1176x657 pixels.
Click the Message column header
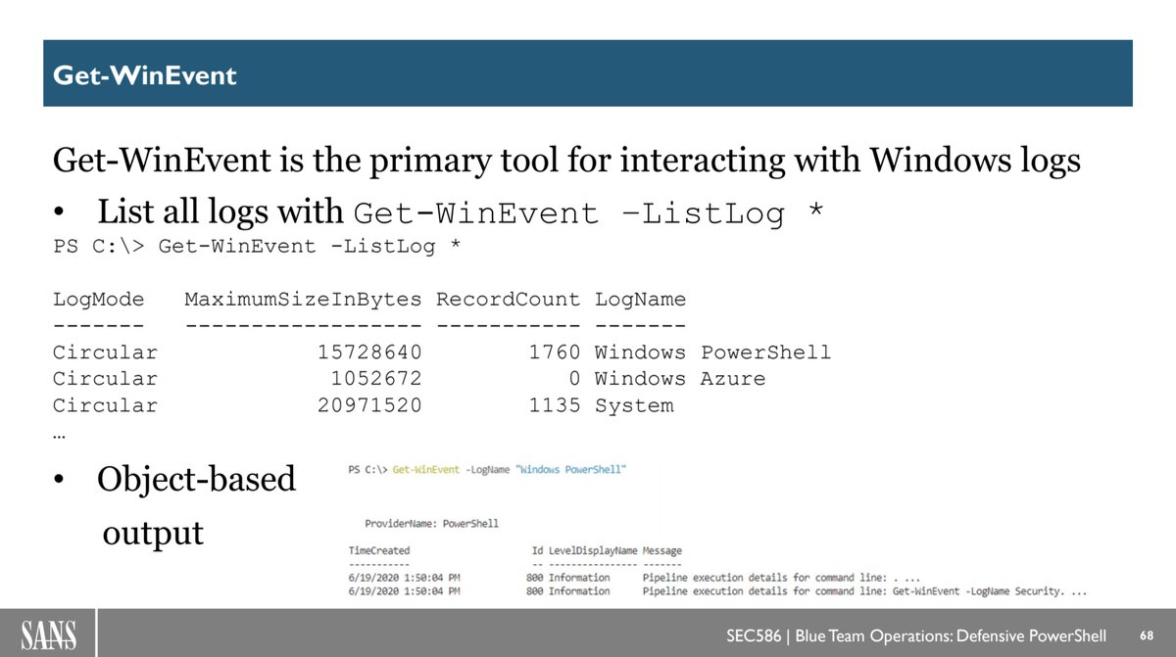pos(662,551)
